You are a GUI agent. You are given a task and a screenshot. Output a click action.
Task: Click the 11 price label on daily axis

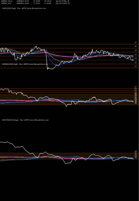point(136,66)
